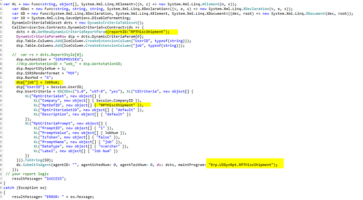Image resolution: width=363 pixels, height=200 pixels.
Task: Click the "Label" element name
Action: (47, 151)
